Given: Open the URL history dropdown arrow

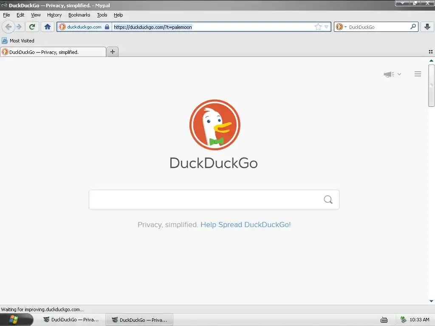Looking at the screenshot, I should click(x=327, y=27).
